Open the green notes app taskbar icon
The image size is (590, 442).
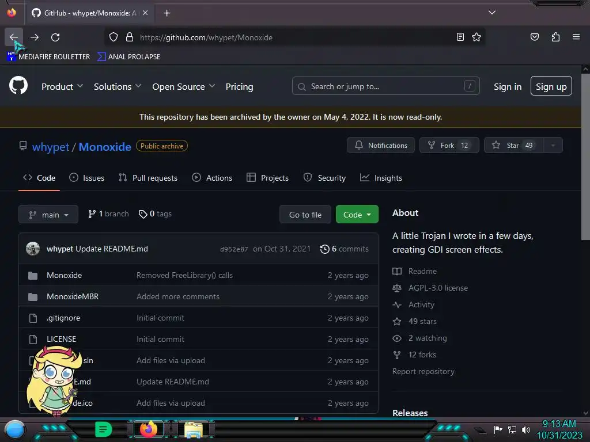tap(104, 429)
